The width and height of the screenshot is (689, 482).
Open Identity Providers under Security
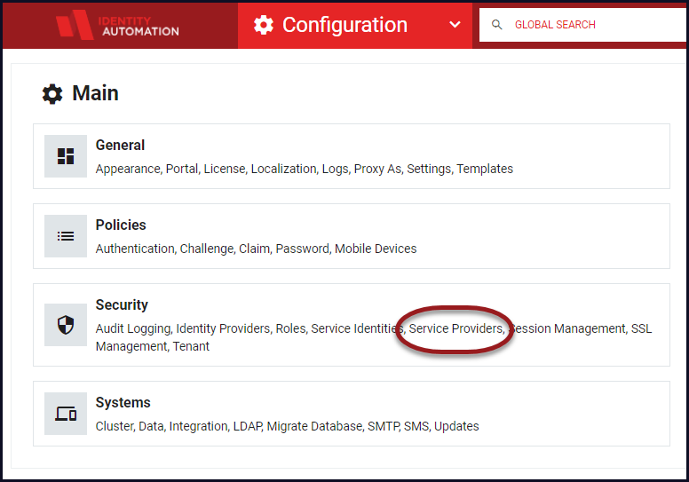pos(223,328)
